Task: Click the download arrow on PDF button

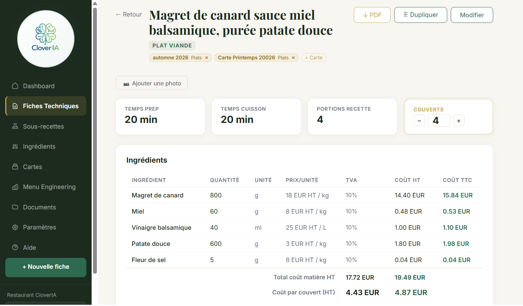Action: tap(365, 15)
